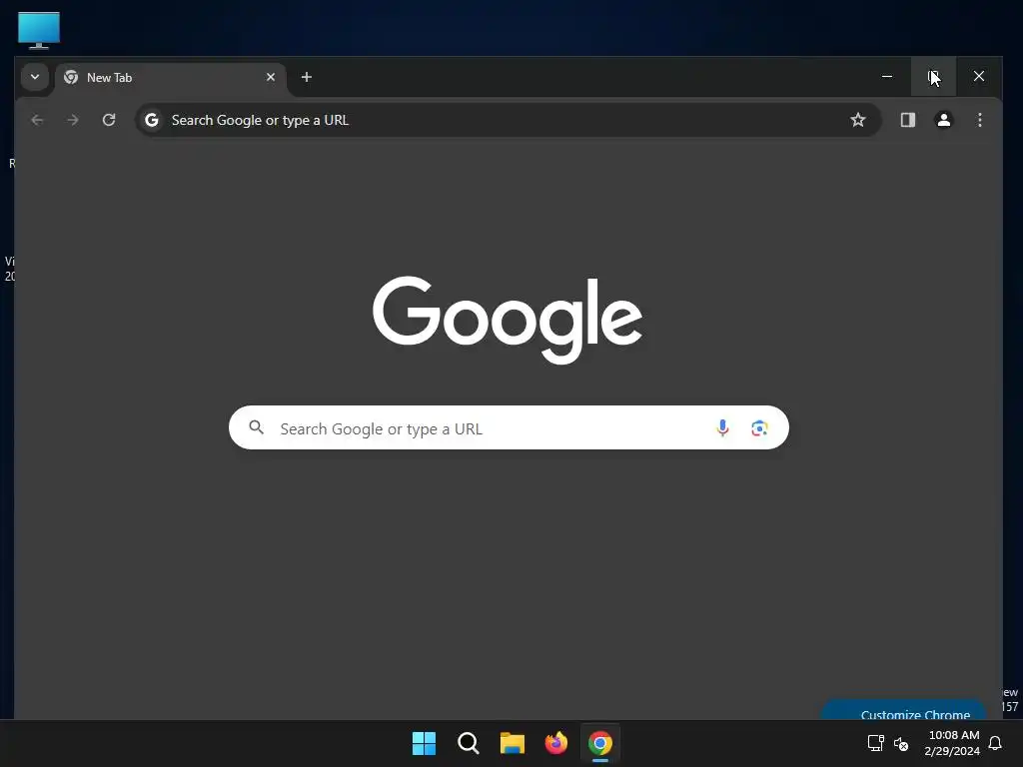Select the New Tab tab
The height and width of the screenshot is (767, 1023).
coord(170,78)
